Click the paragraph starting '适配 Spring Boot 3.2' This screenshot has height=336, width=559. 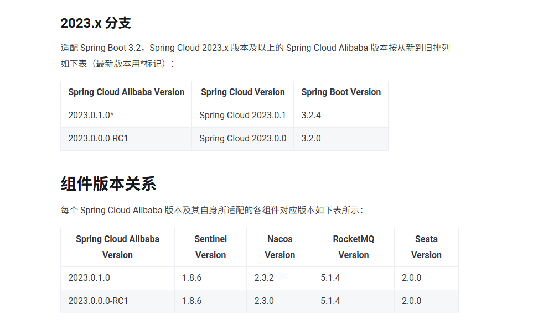pyautogui.click(x=255, y=55)
